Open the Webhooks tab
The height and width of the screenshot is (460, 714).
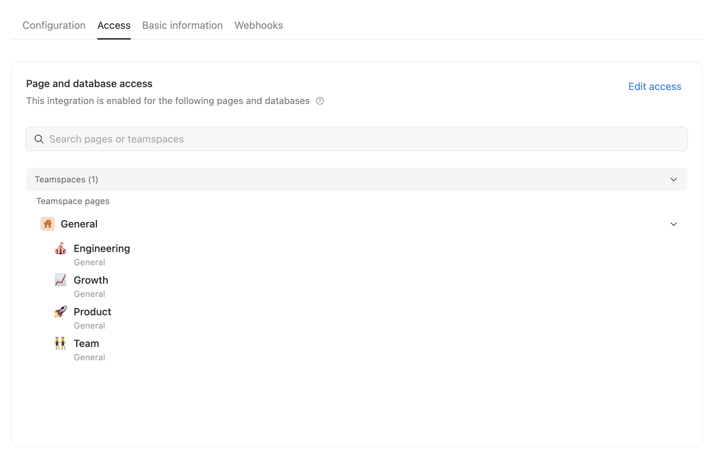[x=259, y=25]
